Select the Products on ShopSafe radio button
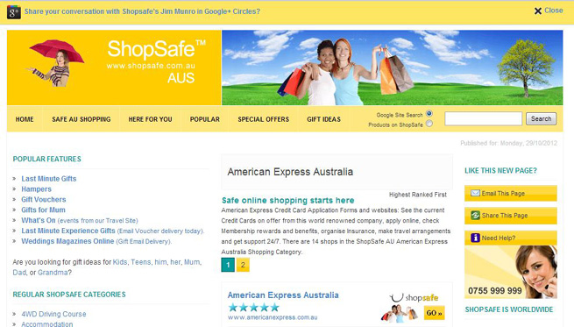Viewport: 574px width, 327px height. click(429, 124)
